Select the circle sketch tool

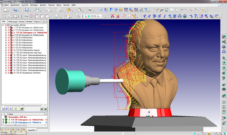(x=15, y=16)
